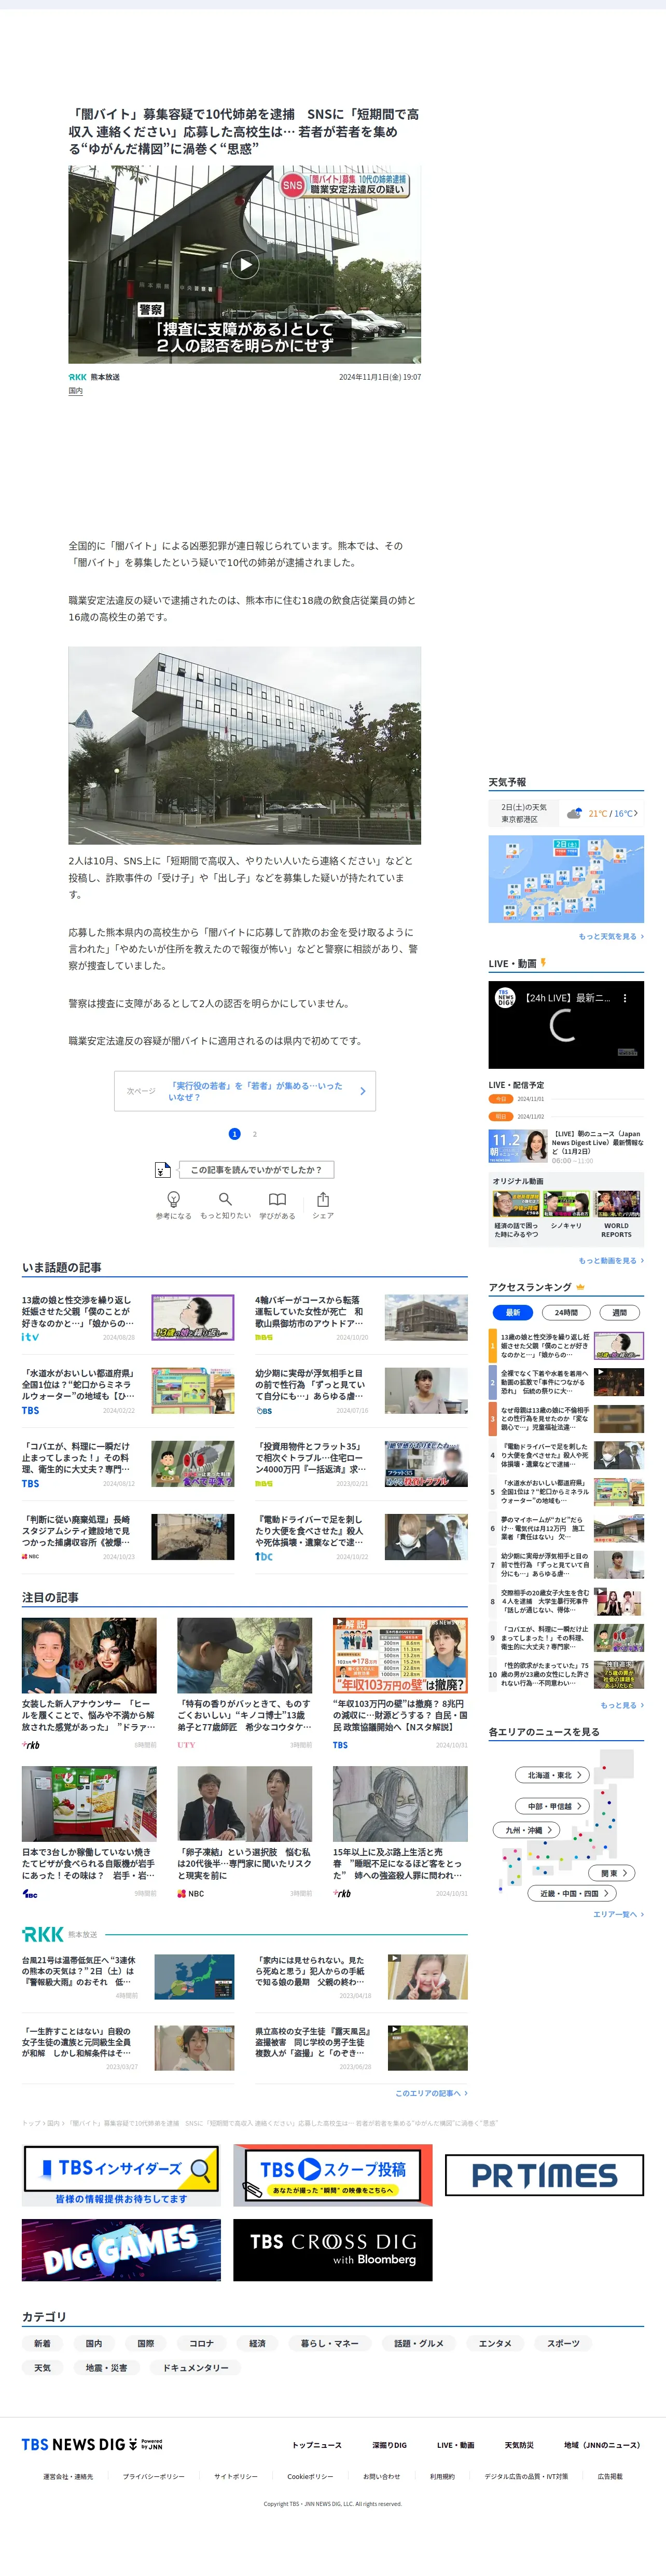Open 朝のニュース Japan News Digest Live item
Image resolution: width=666 pixels, height=2576 pixels.
point(566,1147)
